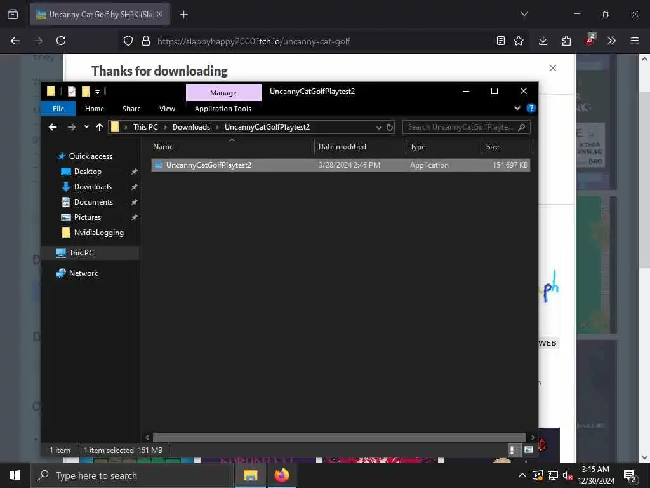Screen dimensions: 650x488
Task: Toggle Firefox reader view icon
Action: click(501, 41)
